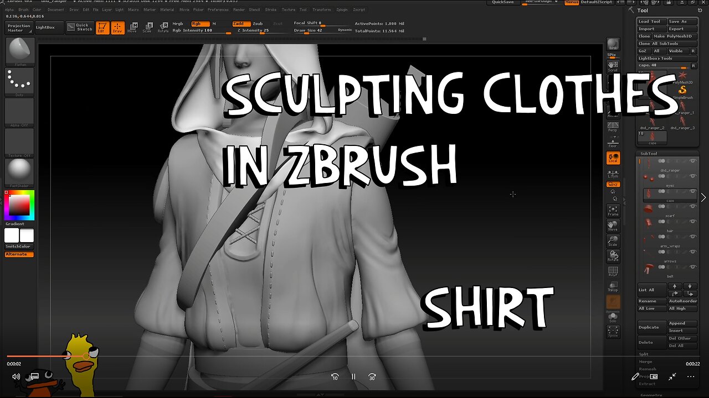The image size is (709, 398).
Task: Click the Duplicate subtool button
Action: click(x=652, y=327)
